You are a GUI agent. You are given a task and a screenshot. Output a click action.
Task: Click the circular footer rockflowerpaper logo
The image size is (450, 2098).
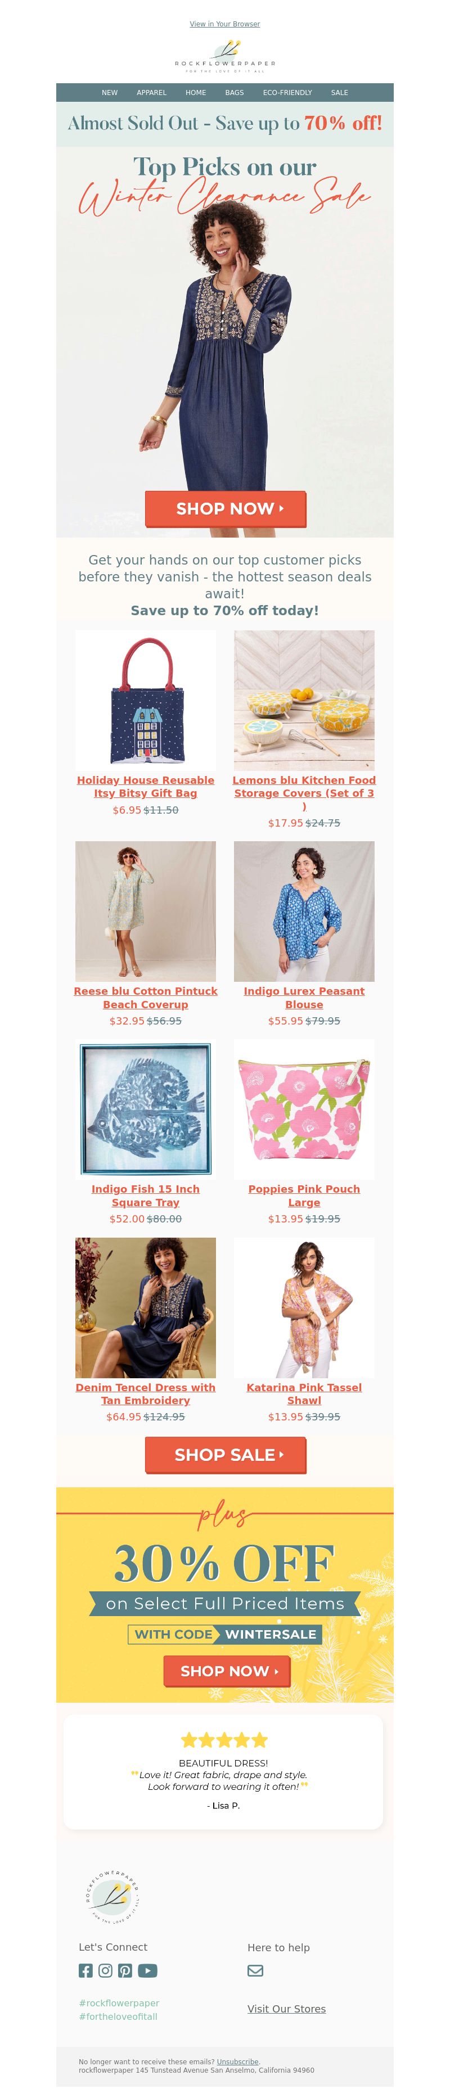pyautogui.click(x=112, y=1897)
